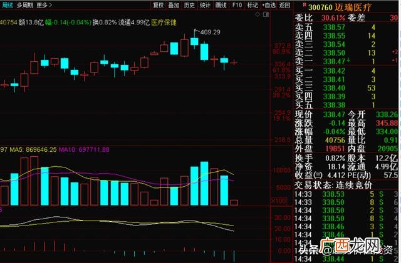Click the 量比 value 0.91

[391, 141]
